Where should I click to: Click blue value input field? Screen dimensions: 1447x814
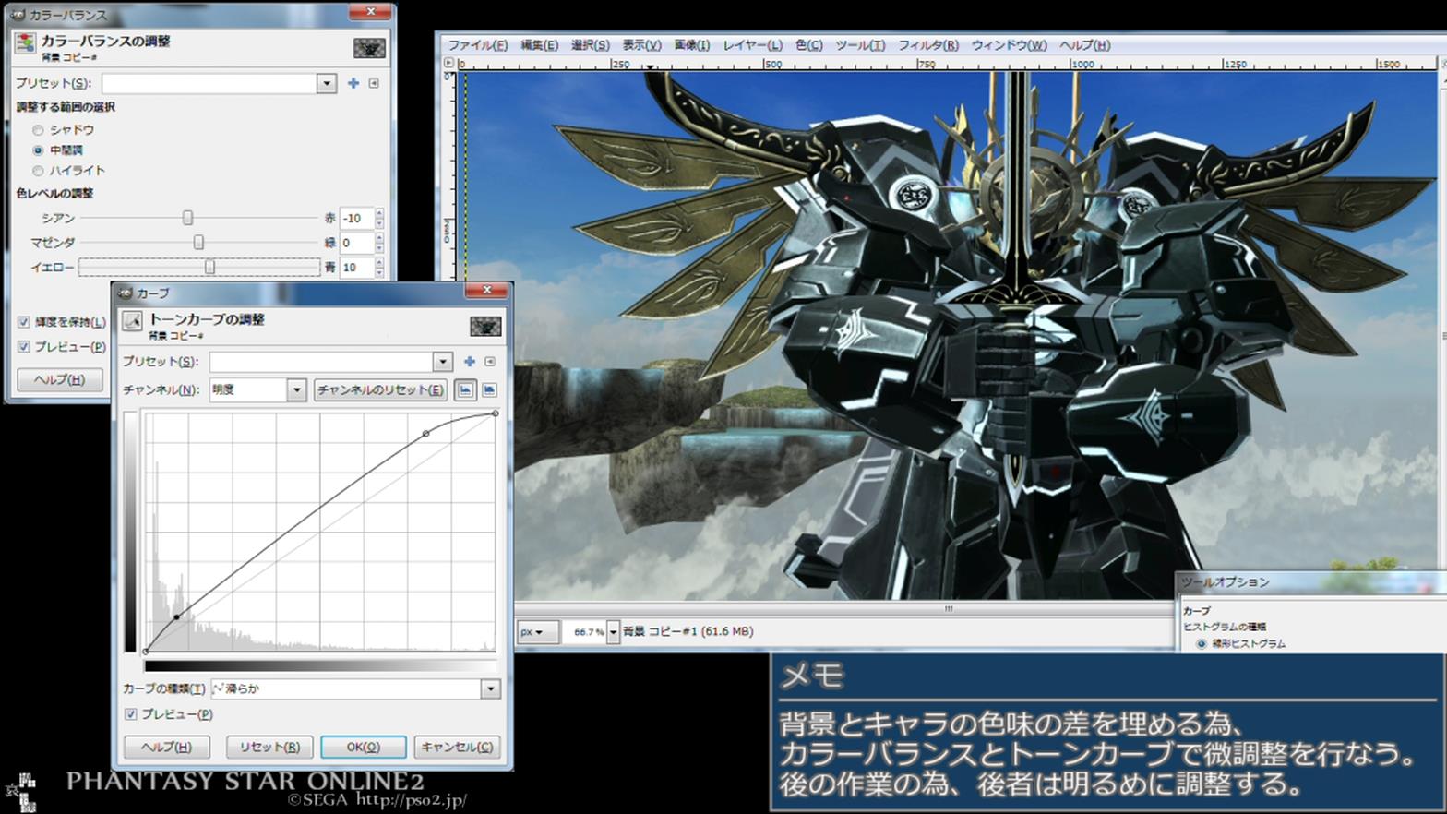pyautogui.click(x=356, y=268)
